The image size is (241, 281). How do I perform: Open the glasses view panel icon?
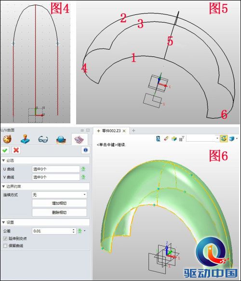click(43, 139)
